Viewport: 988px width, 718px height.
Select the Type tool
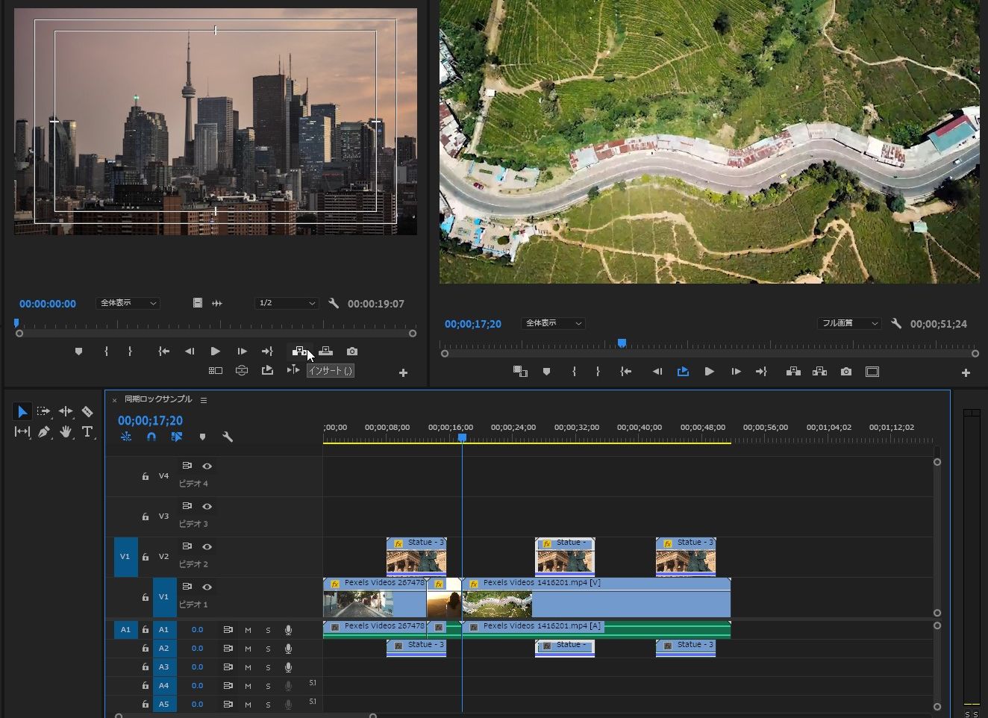point(88,431)
